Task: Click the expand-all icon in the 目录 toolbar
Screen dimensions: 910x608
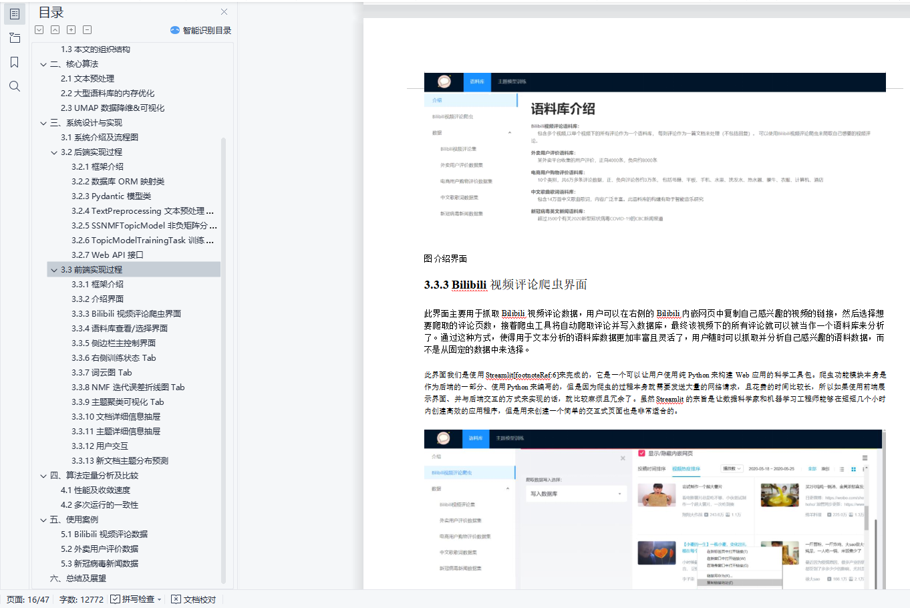Action: tap(39, 30)
